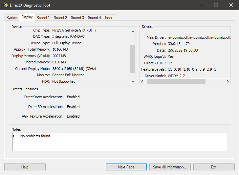Click the nvldumdx.dll main driver value

click(x=199, y=37)
